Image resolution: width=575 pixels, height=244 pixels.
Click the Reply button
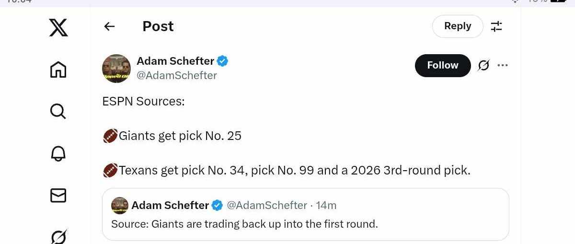(x=458, y=26)
